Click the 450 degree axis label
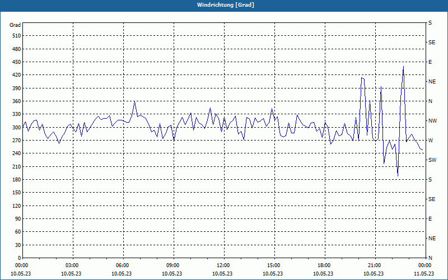 coord(17,62)
